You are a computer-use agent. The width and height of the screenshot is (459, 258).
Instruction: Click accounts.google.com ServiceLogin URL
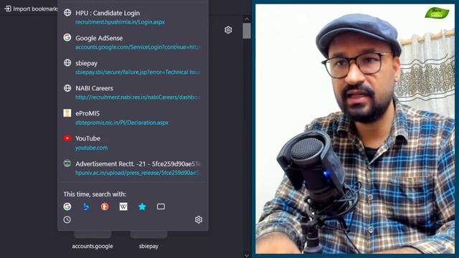coord(138,47)
